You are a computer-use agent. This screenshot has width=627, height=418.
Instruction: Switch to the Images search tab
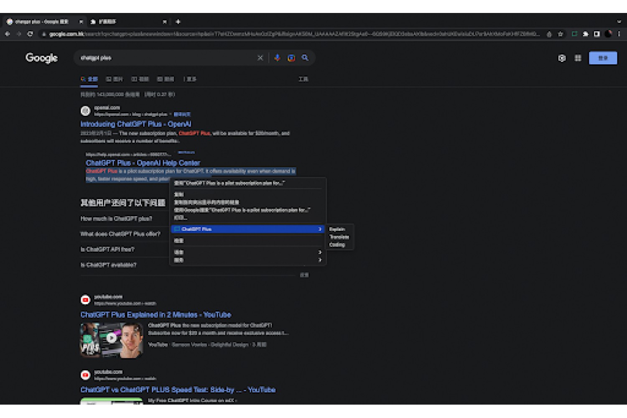click(x=115, y=79)
